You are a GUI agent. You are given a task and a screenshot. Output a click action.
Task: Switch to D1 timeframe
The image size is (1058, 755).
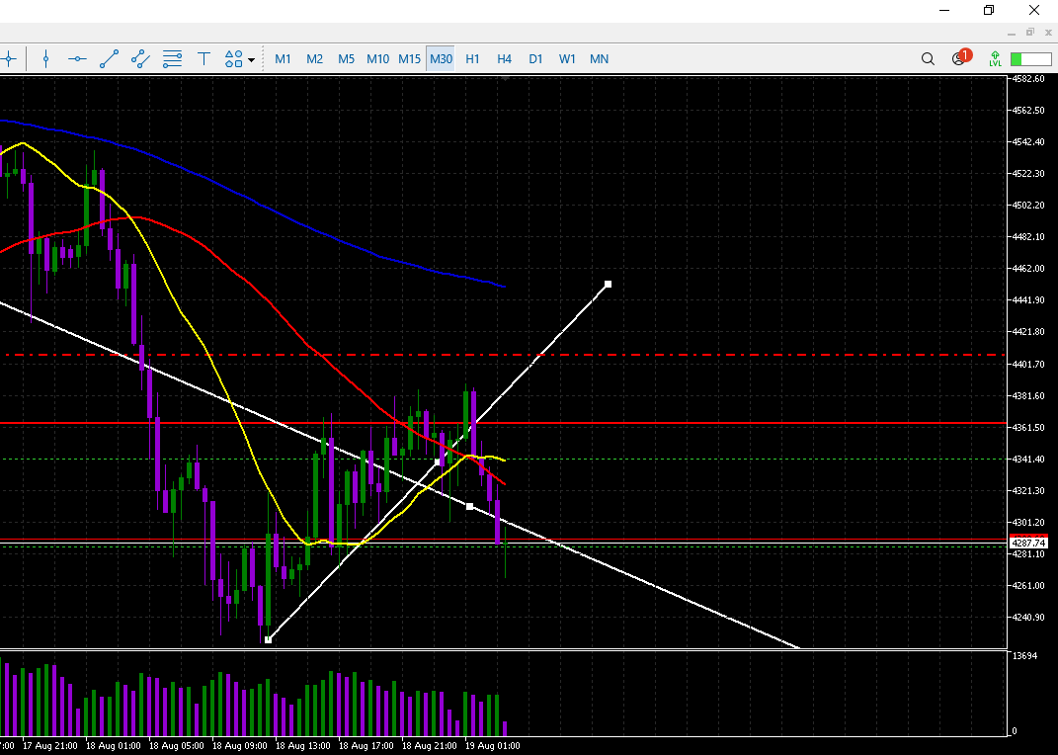click(535, 59)
